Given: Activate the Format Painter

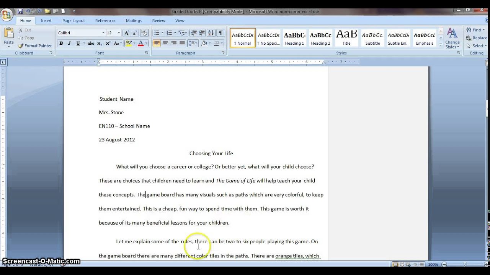Looking at the screenshot, I should 35,46.
